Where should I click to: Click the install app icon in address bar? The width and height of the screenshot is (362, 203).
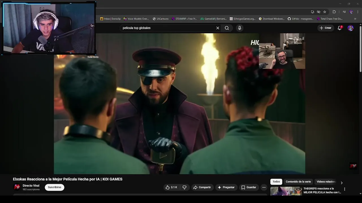click(313, 12)
